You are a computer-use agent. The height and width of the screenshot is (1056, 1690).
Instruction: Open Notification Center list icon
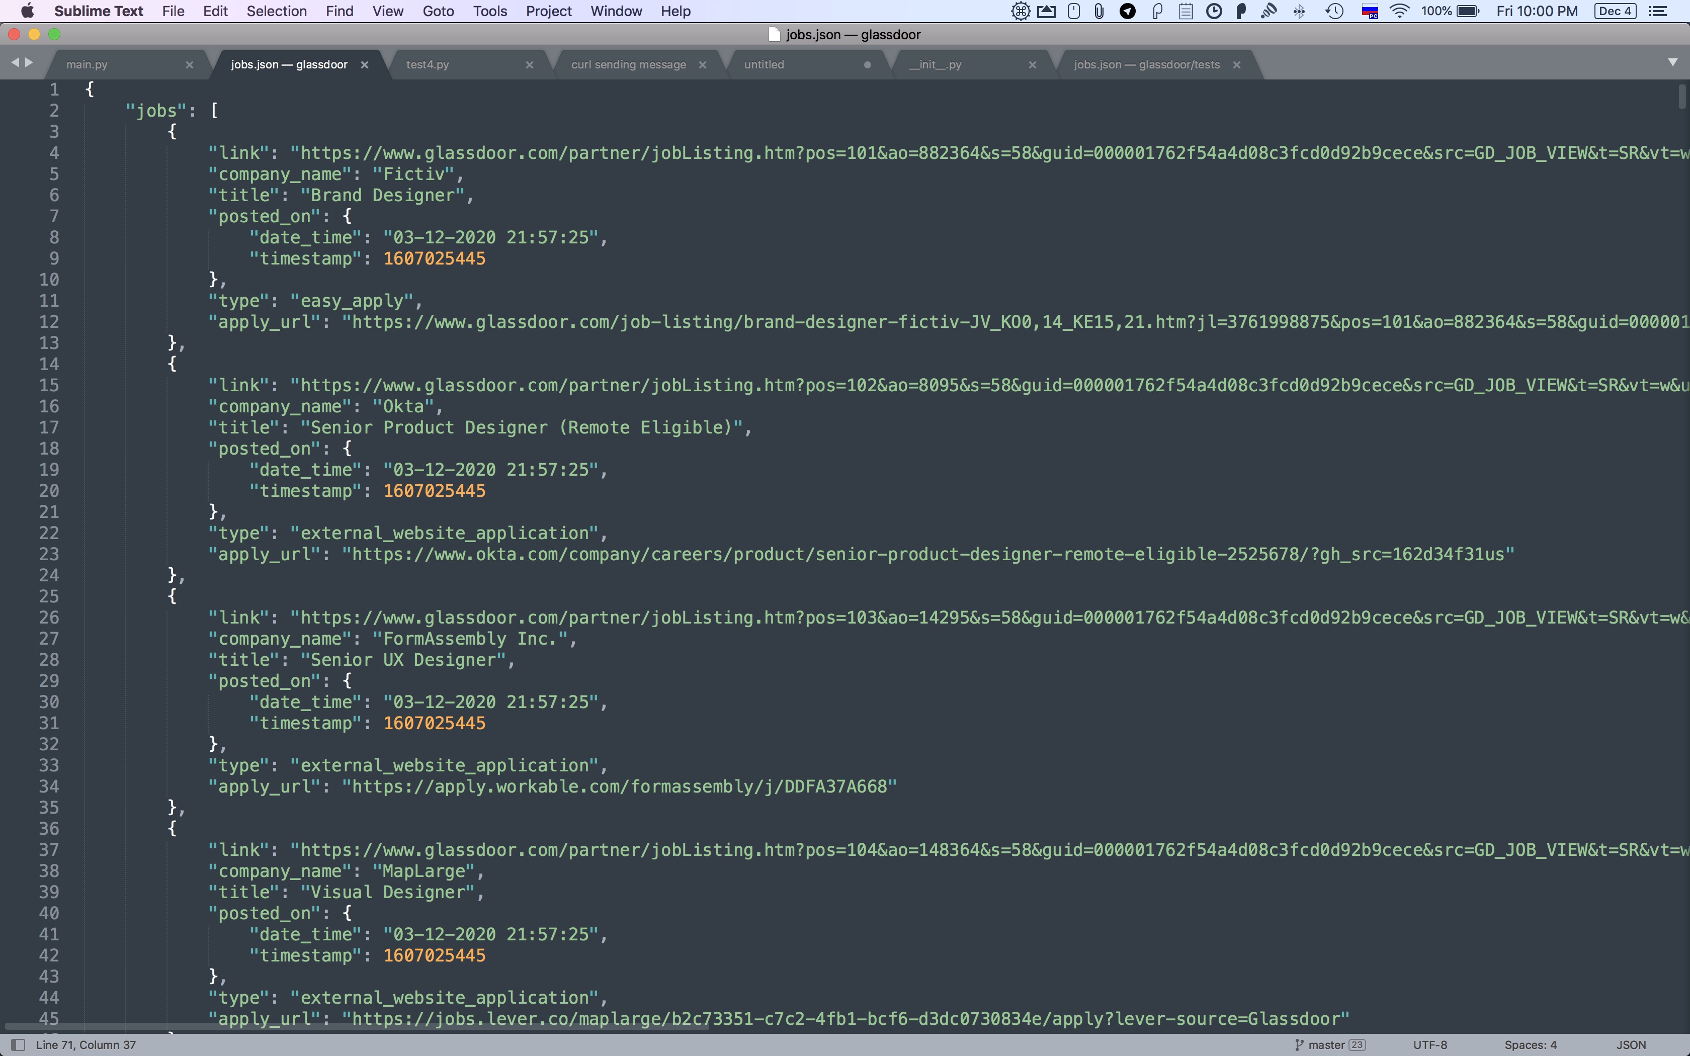tap(1658, 11)
